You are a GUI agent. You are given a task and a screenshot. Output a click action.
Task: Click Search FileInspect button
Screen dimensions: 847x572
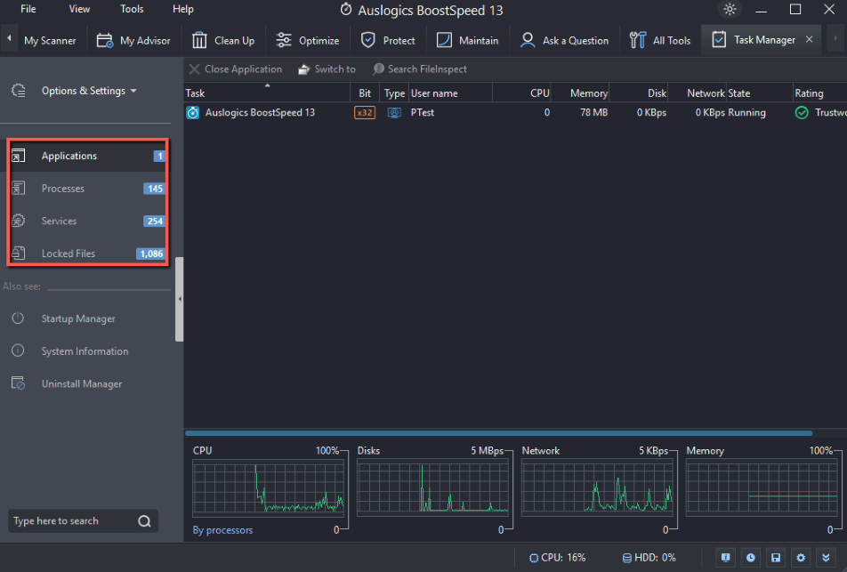click(419, 69)
